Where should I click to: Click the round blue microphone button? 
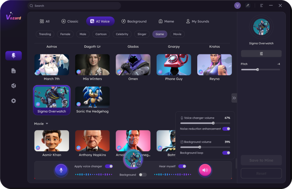click(x=61, y=170)
